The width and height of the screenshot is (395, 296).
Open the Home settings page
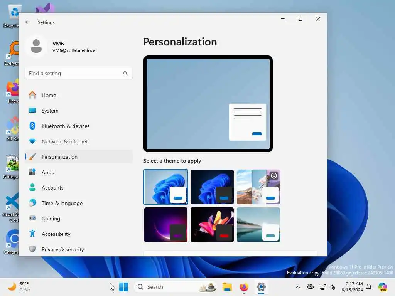tap(79, 95)
